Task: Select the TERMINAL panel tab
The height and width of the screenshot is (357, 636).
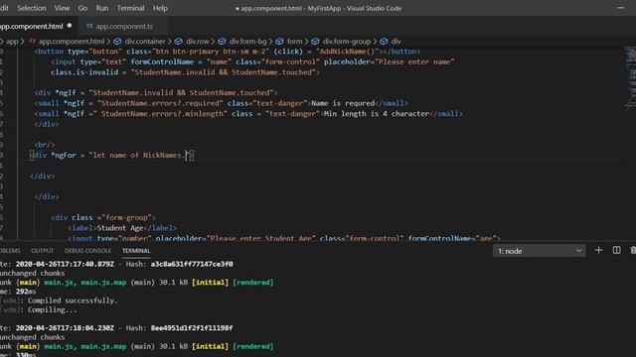Action: tap(136, 251)
